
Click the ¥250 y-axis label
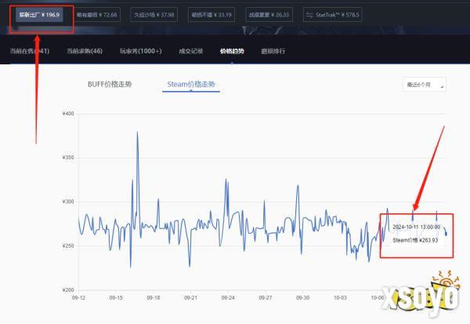coord(68,246)
